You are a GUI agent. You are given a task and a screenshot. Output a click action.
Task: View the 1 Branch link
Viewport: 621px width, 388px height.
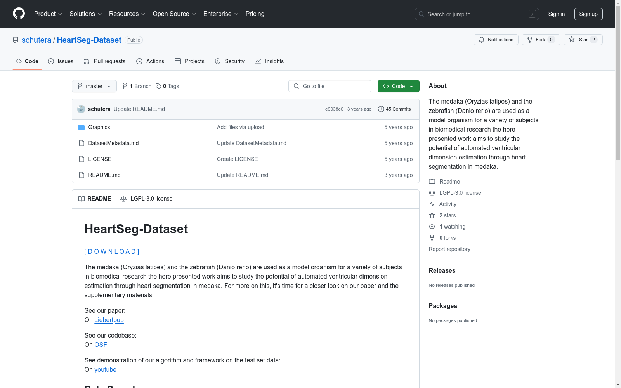pos(137,86)
